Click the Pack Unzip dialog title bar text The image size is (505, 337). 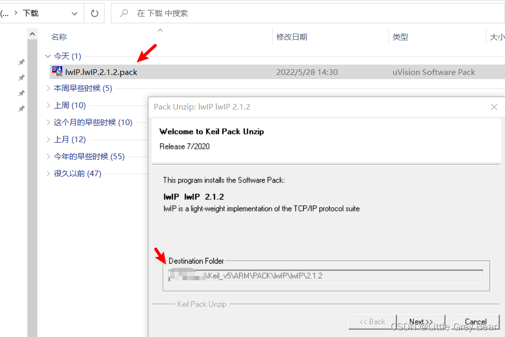[202, 107]
